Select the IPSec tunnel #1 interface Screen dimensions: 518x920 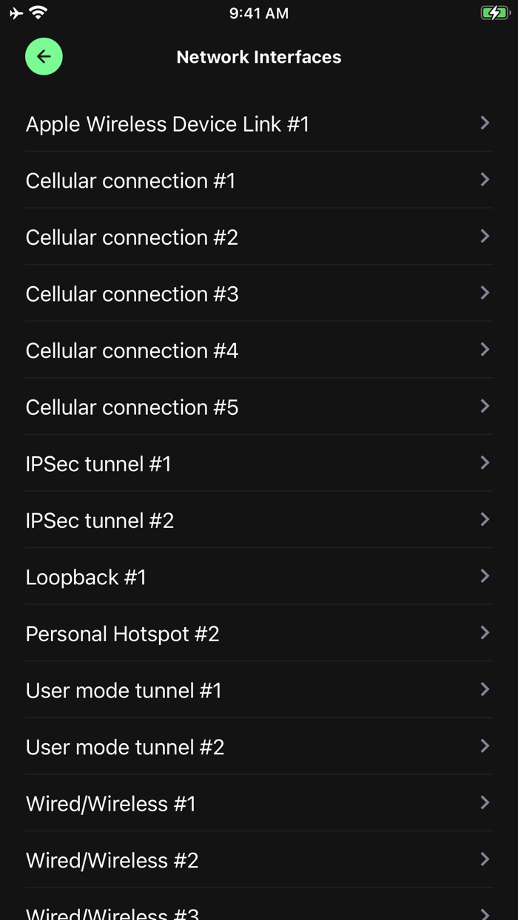point(98,464)
